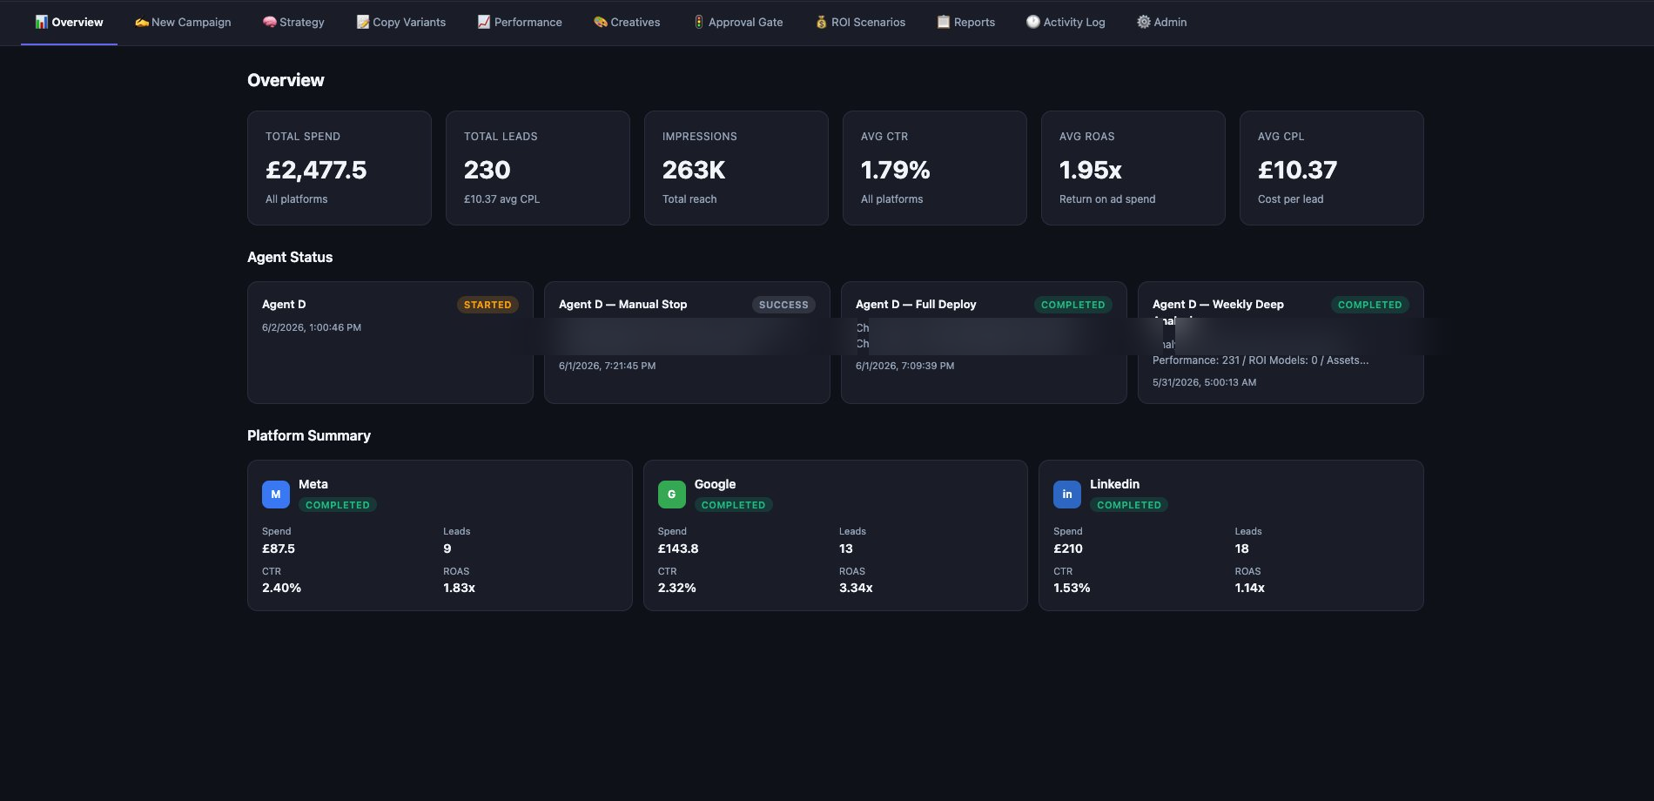The image size is (1654, 801).
Task: Click Meta ROAS value 1.83x
Action: (x=460, y=588)
